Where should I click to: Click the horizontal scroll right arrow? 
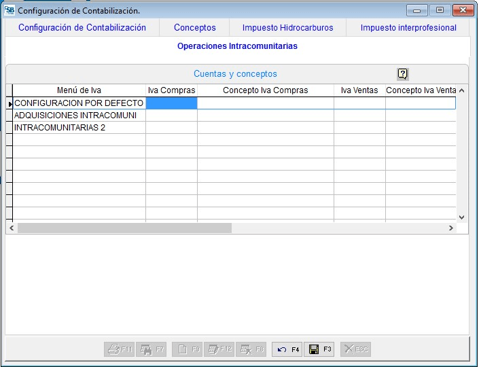[x=451, y=228]
